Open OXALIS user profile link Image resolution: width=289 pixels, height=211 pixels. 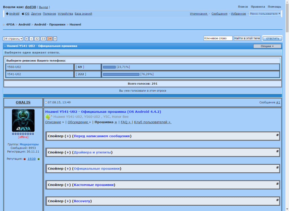click(23, 102)
